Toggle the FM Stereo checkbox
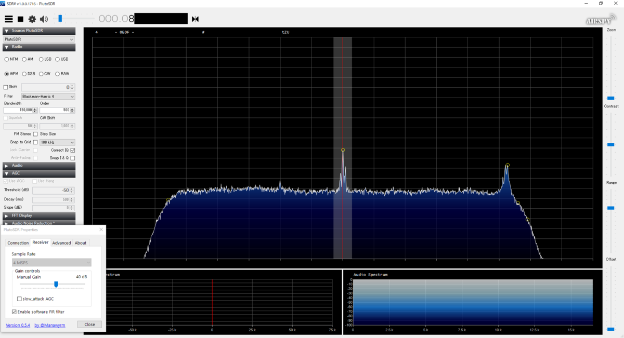Image resolution: width=624 pixels, height=338 pixels. tap(35, 134)
